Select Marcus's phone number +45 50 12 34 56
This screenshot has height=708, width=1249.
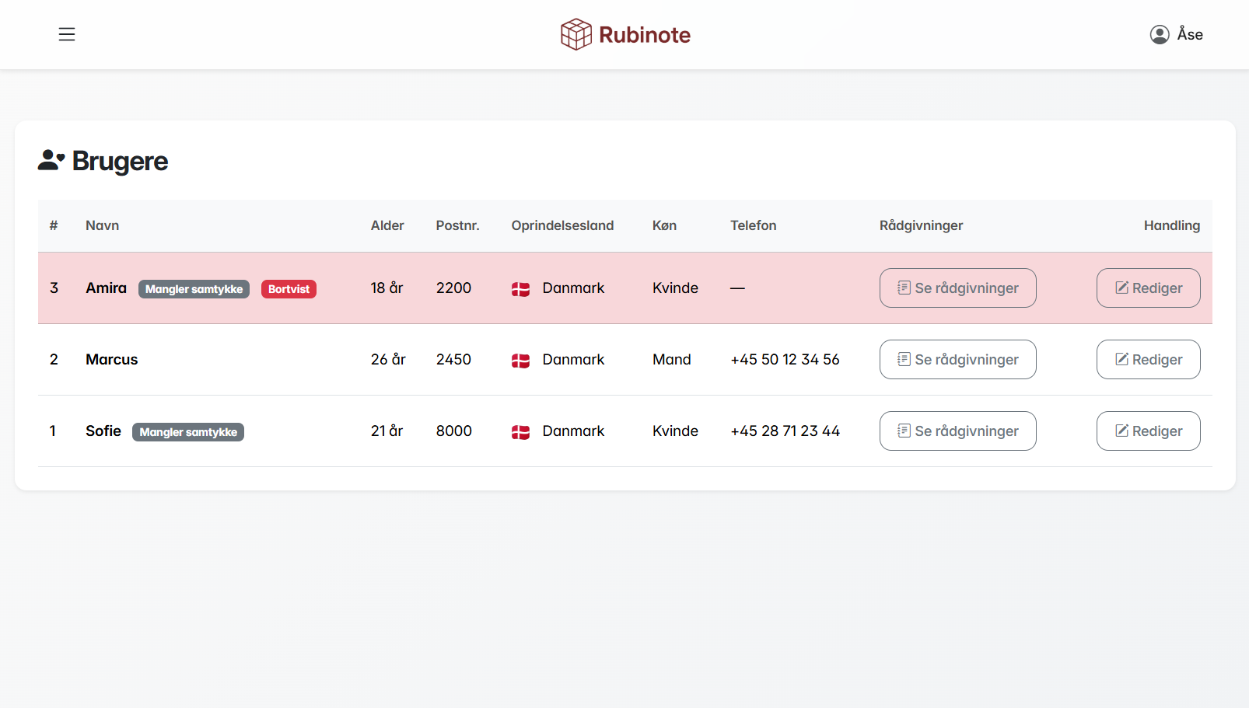click(x=785, y=360)
